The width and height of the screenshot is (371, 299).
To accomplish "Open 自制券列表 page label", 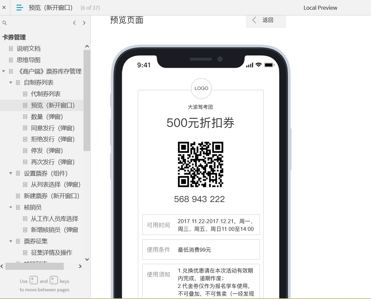I will [39, 83].
